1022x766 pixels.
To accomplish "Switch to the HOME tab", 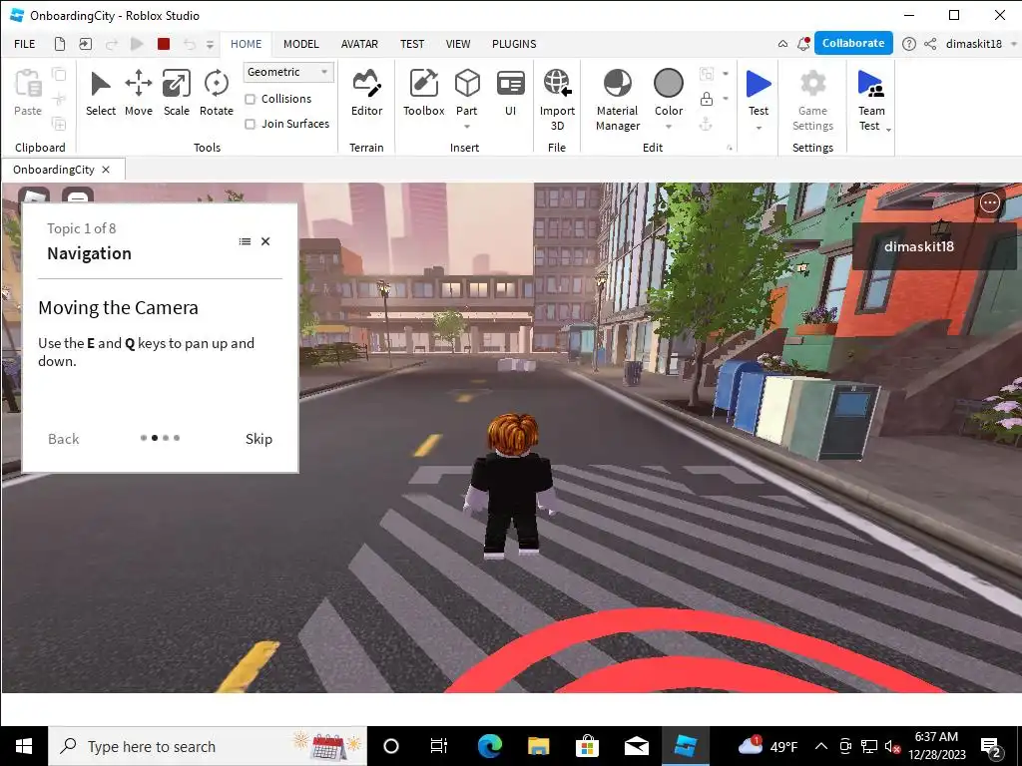I will pos(246,44).
